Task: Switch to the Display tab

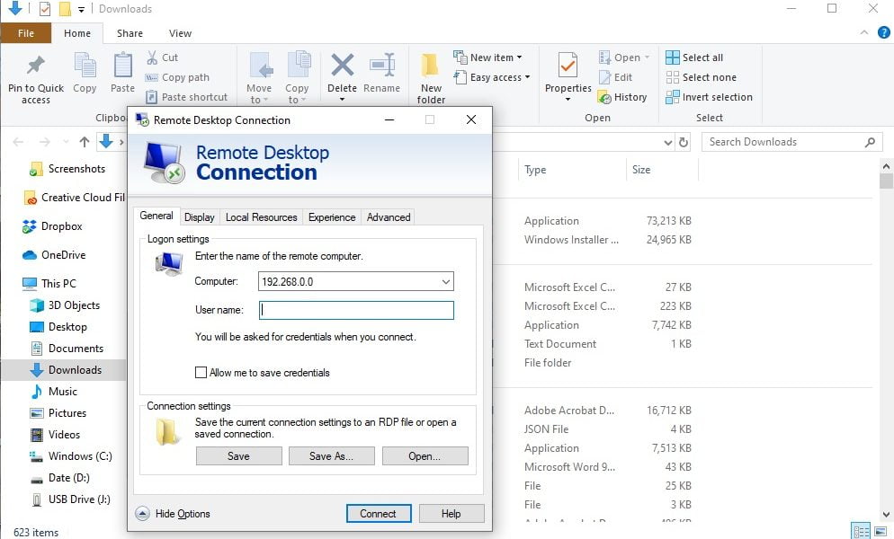Action: click(199, 216)
